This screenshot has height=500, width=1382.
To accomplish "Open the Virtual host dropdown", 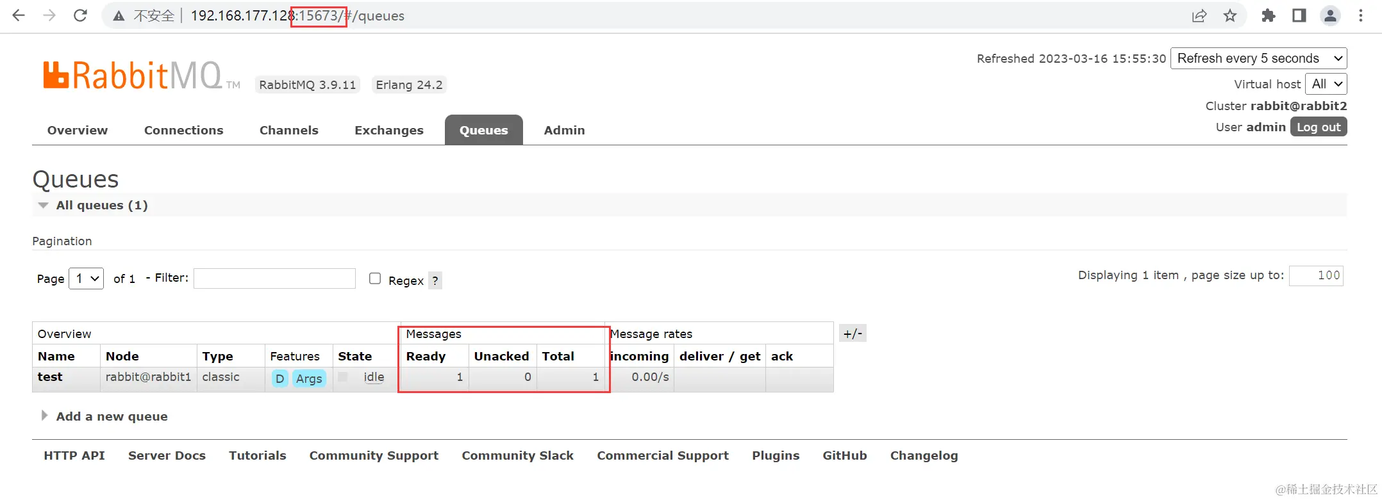I will click(x=1326, y=84).
